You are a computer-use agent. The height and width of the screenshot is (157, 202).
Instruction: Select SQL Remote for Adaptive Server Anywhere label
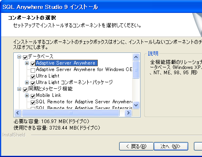coord(84,102)
